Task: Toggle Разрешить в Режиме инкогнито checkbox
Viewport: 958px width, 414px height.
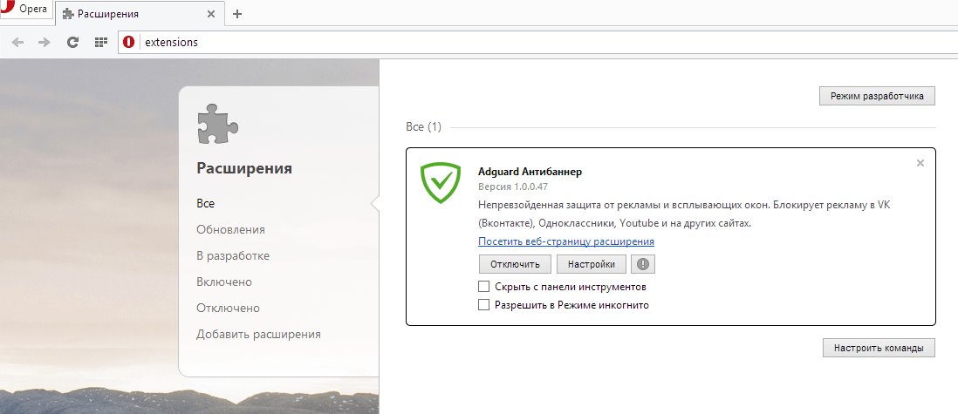Action: point(484,305)
